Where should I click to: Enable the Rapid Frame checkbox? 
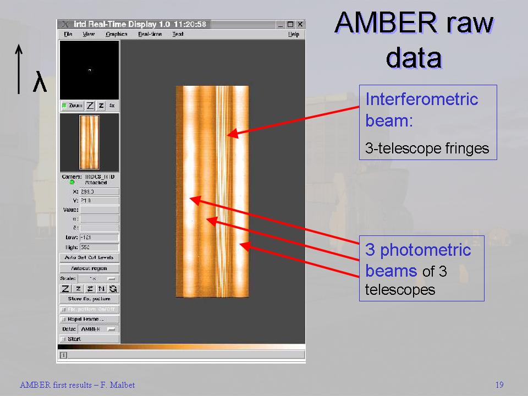[x=63, y=319]
